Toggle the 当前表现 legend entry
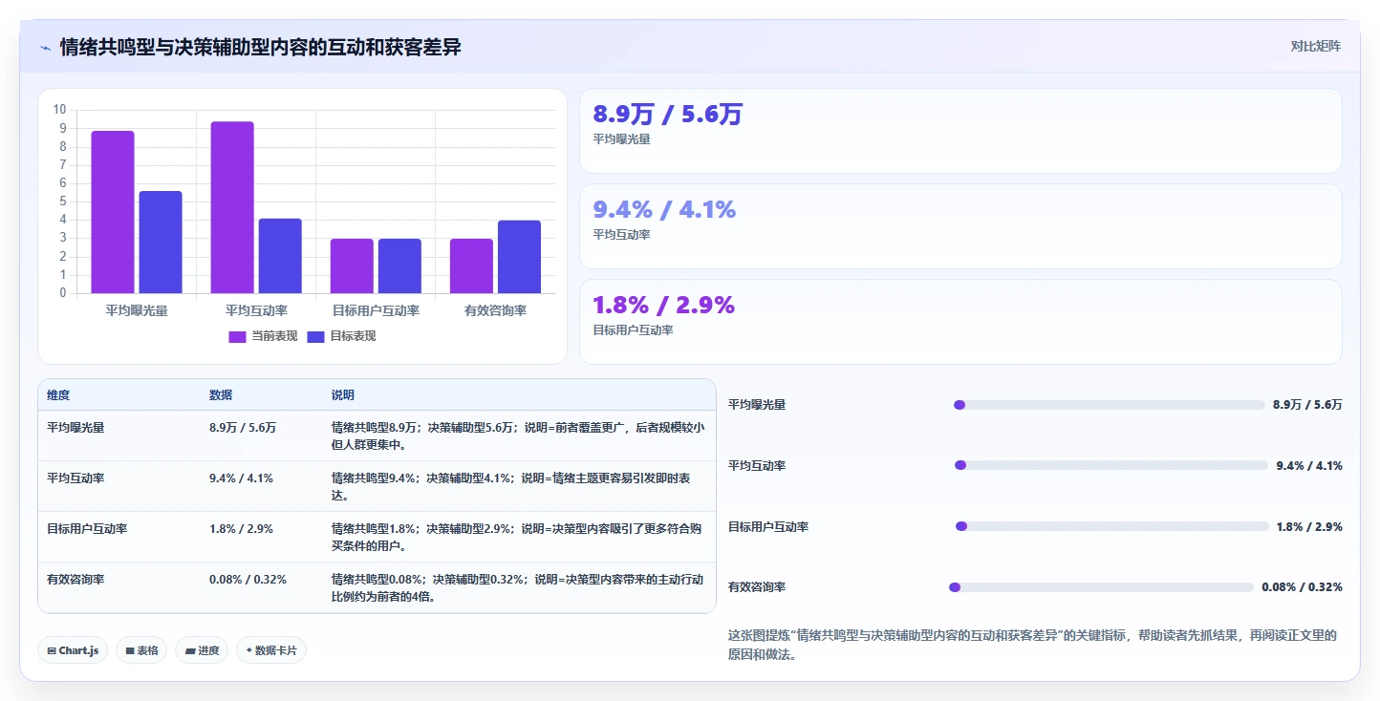The width and height of the screenshot is (1380, 701). [x=263, y=336]
